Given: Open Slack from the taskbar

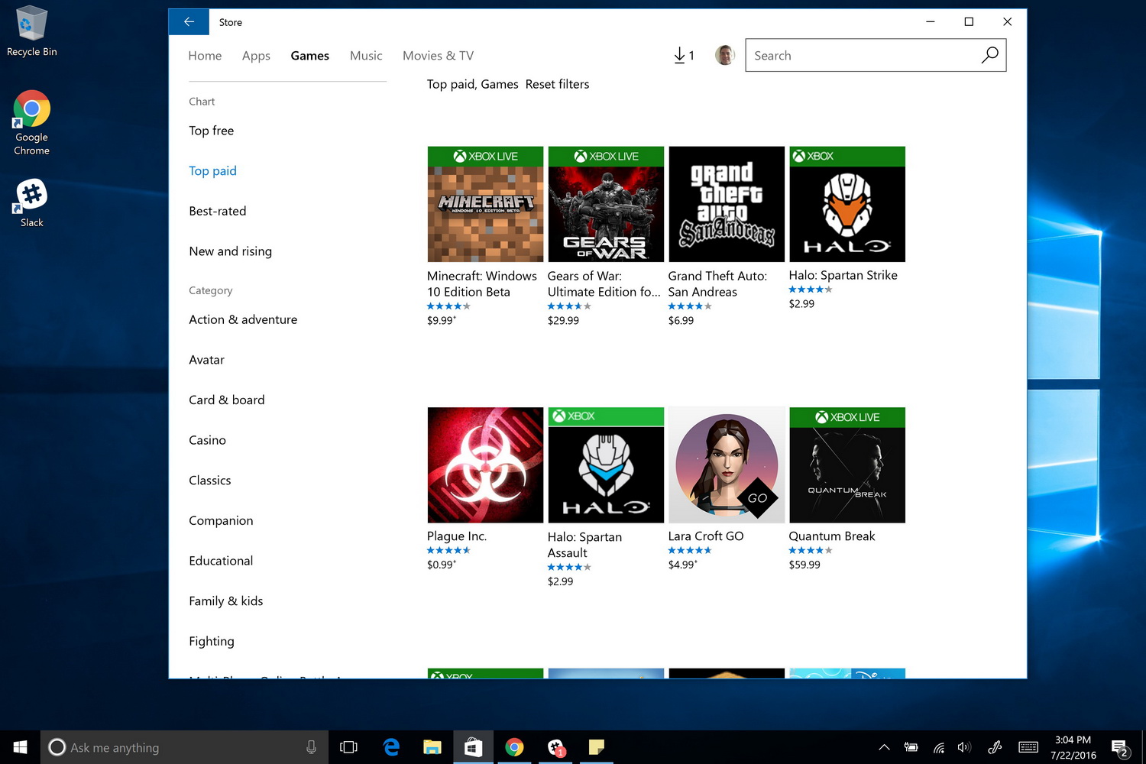Looking at the screenshot, I should [555, 747].
